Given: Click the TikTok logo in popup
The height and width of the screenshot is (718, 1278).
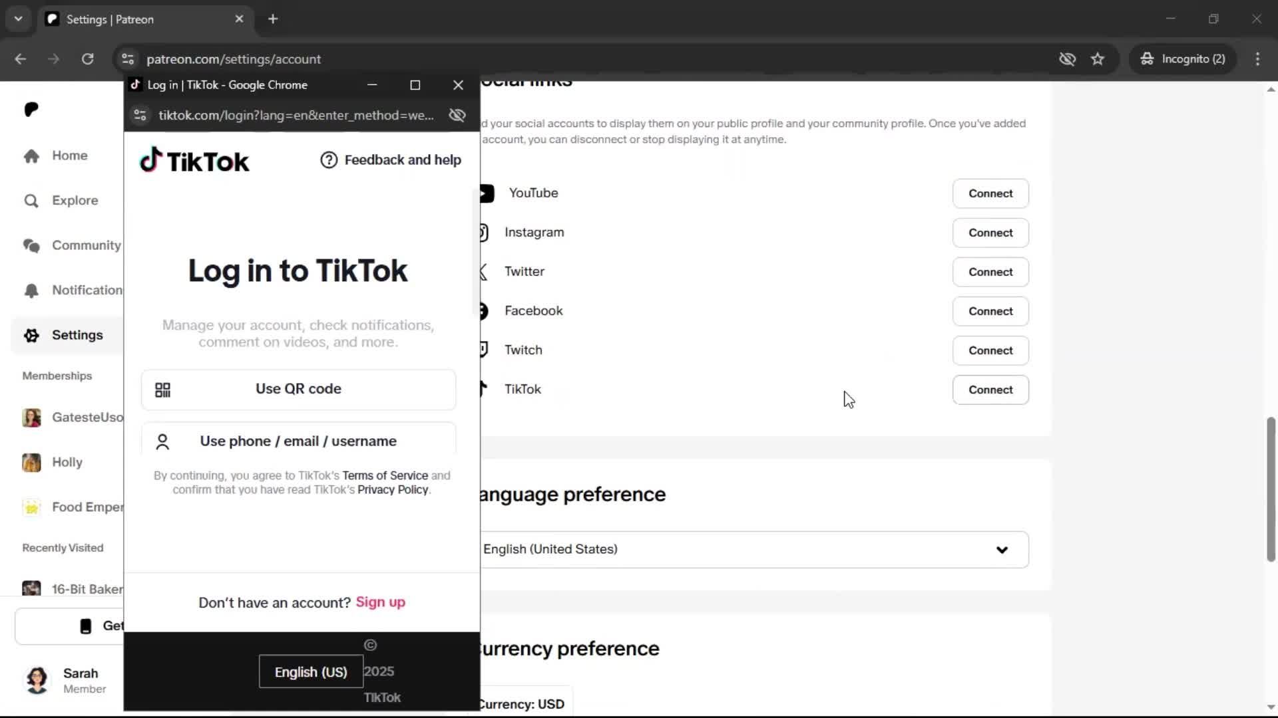Looking at the screenshot, I should (194, 160).
